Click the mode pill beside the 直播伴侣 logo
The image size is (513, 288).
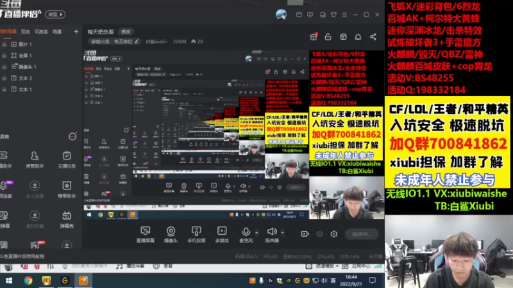(x=55, y=14)
